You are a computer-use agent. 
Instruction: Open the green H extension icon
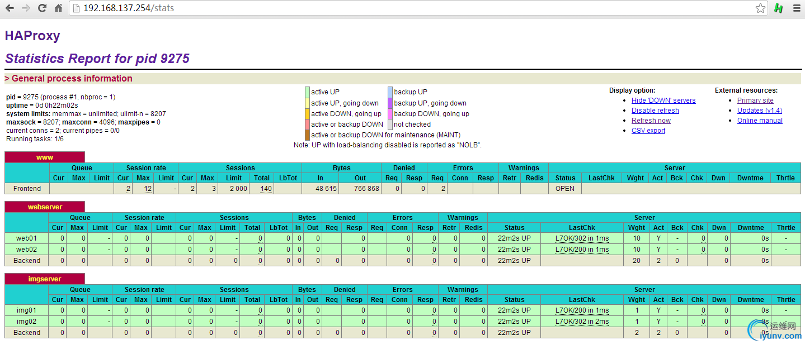tap(778, 8)
